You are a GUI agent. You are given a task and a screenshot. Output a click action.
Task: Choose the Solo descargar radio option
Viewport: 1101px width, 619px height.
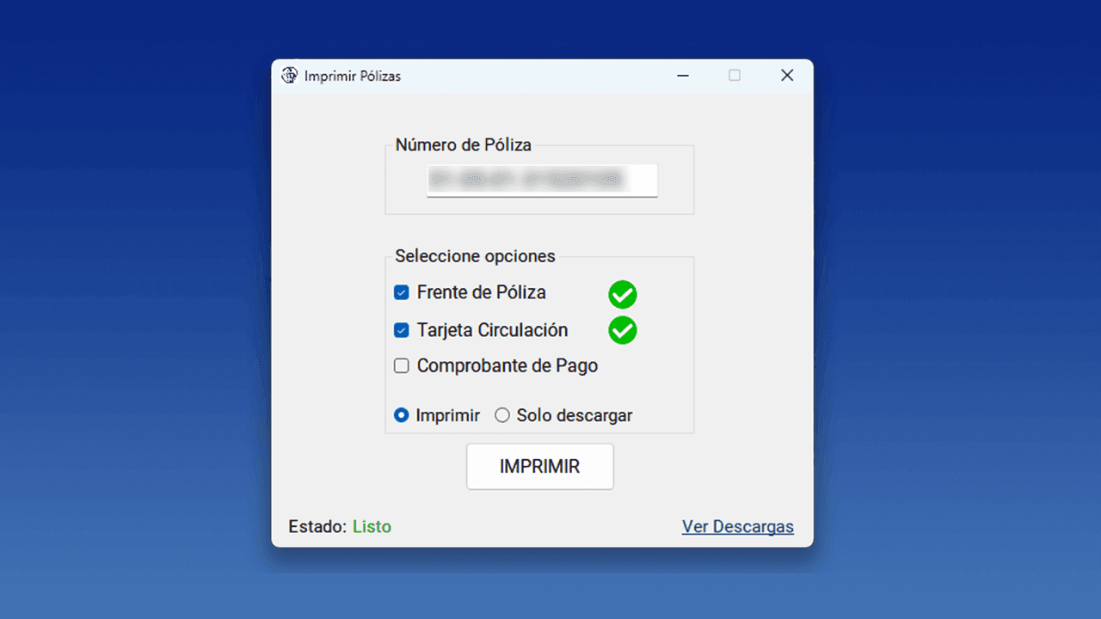click(502, 415)
